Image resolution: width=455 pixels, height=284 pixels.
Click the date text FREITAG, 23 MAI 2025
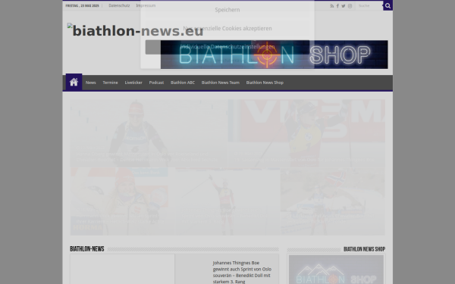click(82, 5)
